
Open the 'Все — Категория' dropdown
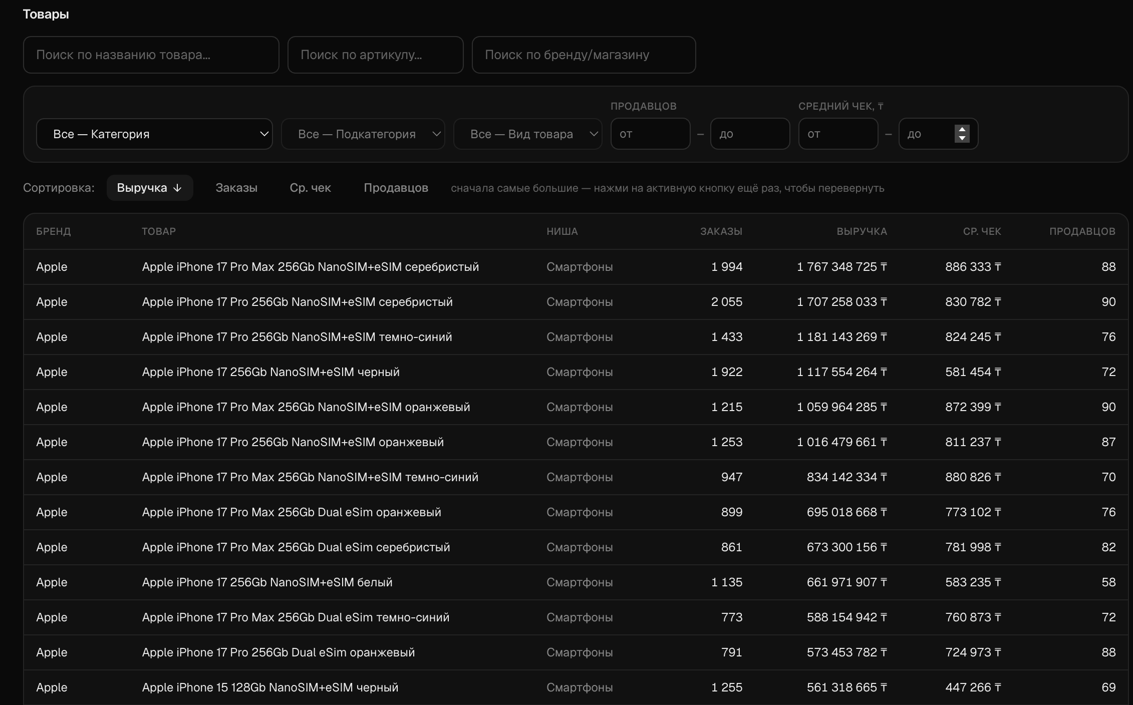tap(154, 134)
